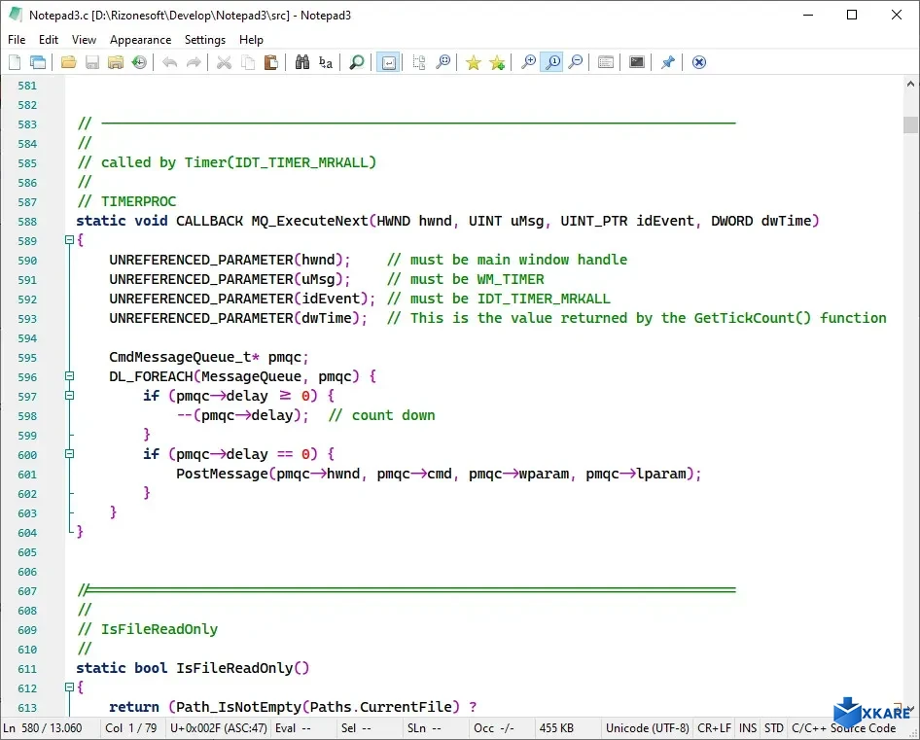Open a file using the folder icon
This screenshot has height=740, width=920.
pyautogui.click(x=69, y=62)
